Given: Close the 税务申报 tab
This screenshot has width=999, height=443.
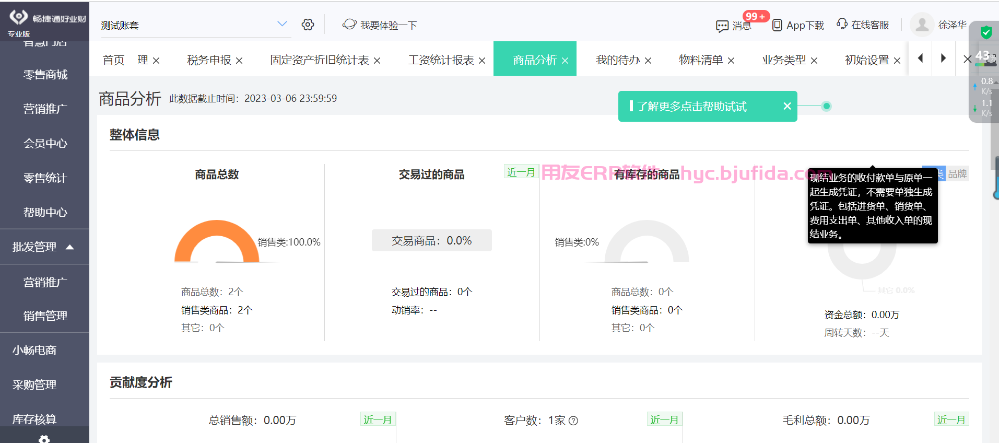Looking at the screenshot, I should click(x=239, y=61).
